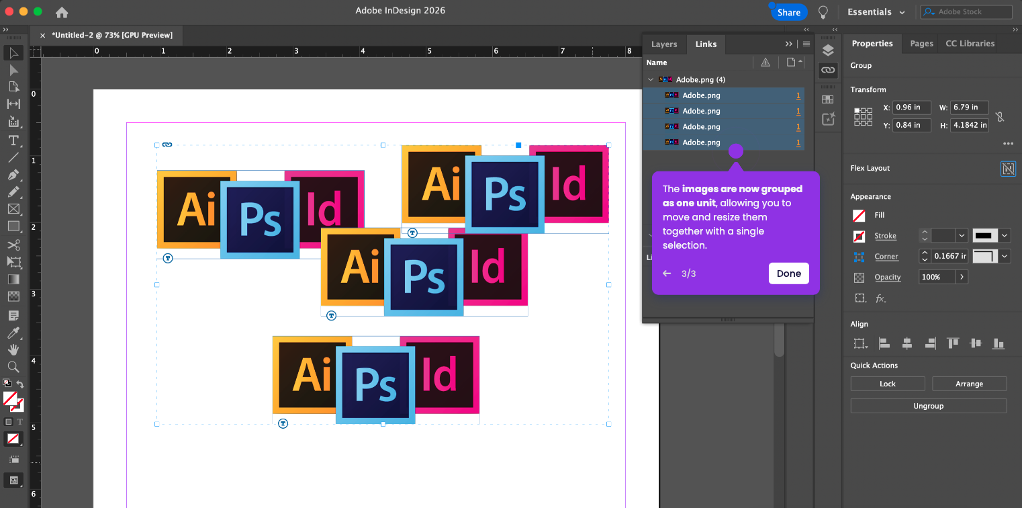
Task: Switch to the Properties tab
Action: click(x=872, y=44)
